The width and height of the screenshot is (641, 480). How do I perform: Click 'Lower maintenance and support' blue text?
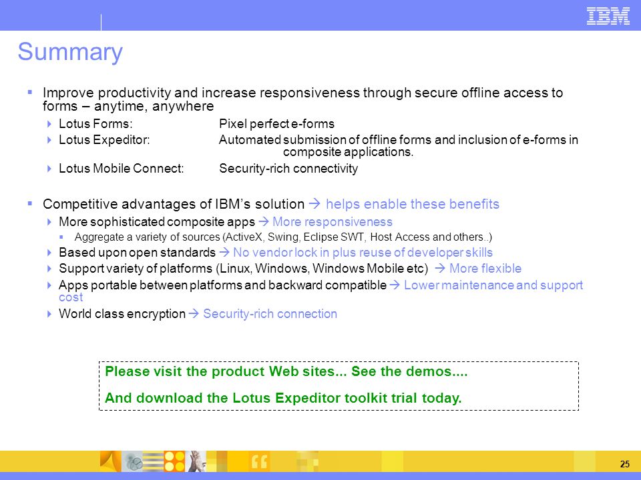493,285
